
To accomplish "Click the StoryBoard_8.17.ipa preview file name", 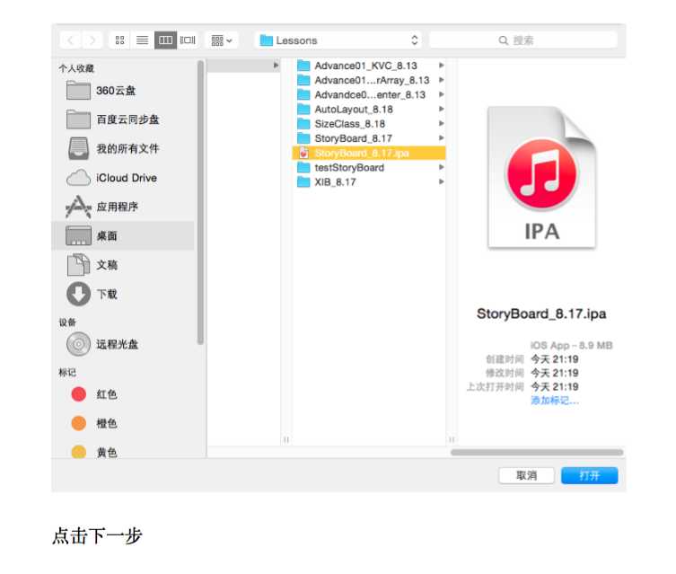I will pos(541,313).
